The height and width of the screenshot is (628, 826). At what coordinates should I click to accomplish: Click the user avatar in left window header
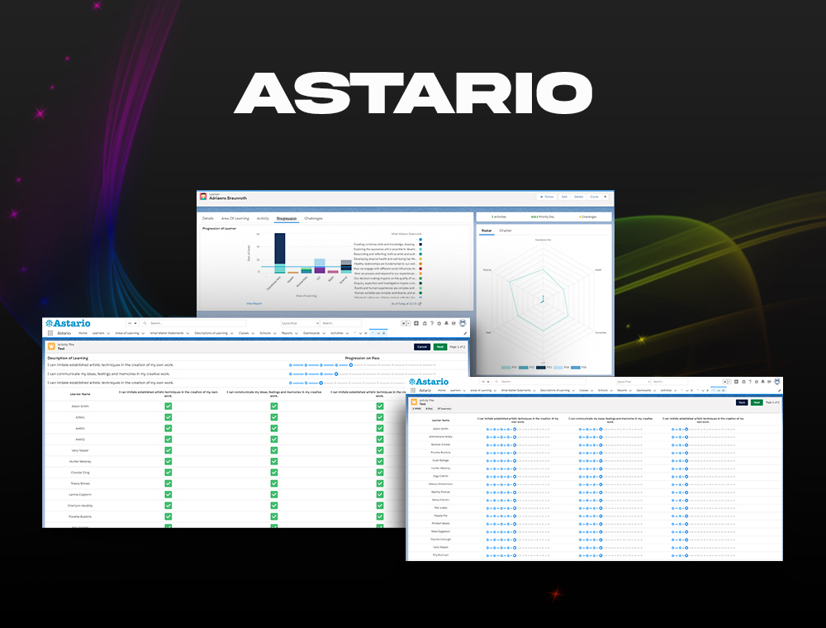(463, 323)
